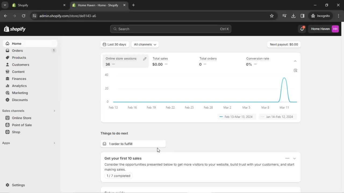Open browser downloads icon

coord(293,16)
